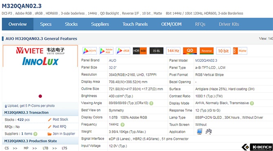This screenshot has width=273, height=151.
Task: Click help icon beside Suppliers items
Action: (x=35, y=134)
